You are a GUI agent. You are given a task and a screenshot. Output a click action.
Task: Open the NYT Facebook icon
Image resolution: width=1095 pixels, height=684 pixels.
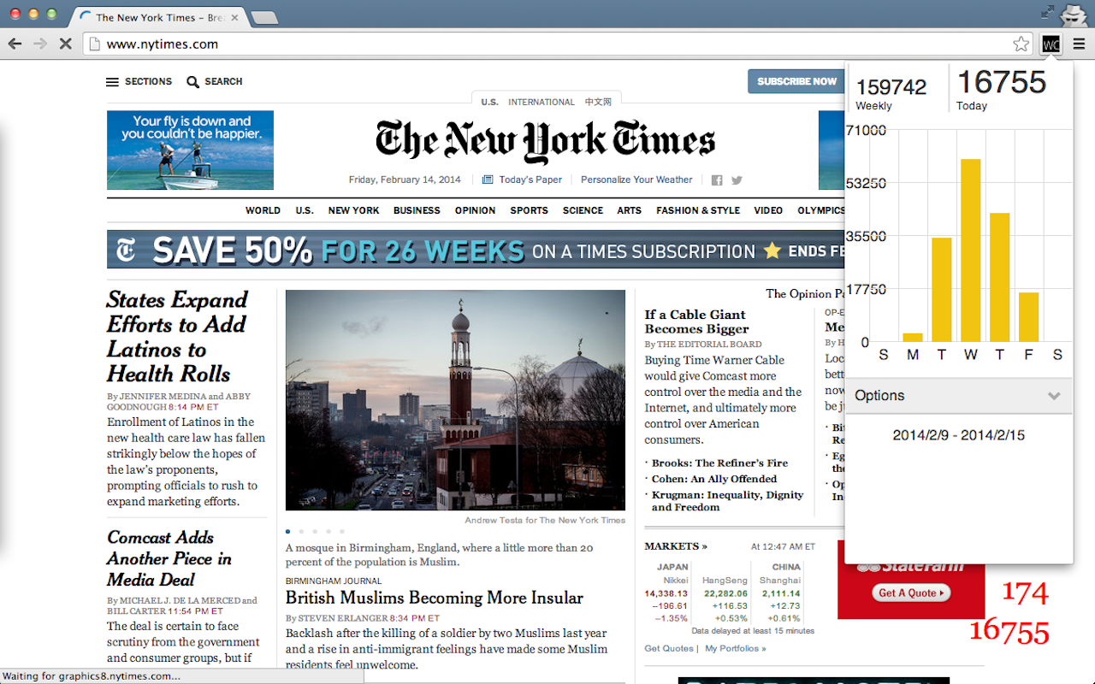pyautogui.click(x=717, y=180)
